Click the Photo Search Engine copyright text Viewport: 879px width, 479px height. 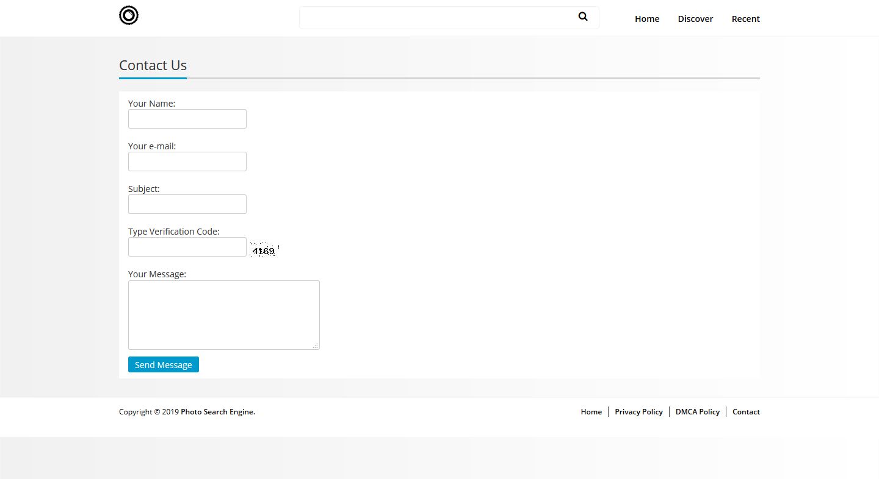click(218, 412)
